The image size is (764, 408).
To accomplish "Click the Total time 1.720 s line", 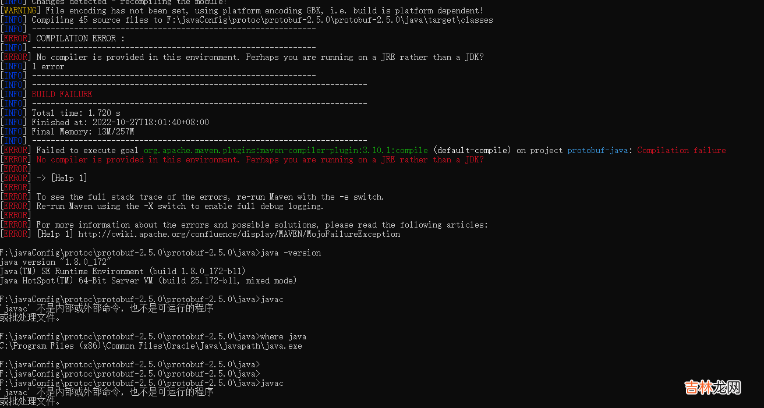I will [x=76, y=113].
